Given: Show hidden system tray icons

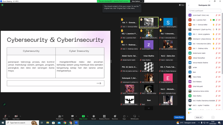Looking at the screenshot, I should (x=199, y=123).
